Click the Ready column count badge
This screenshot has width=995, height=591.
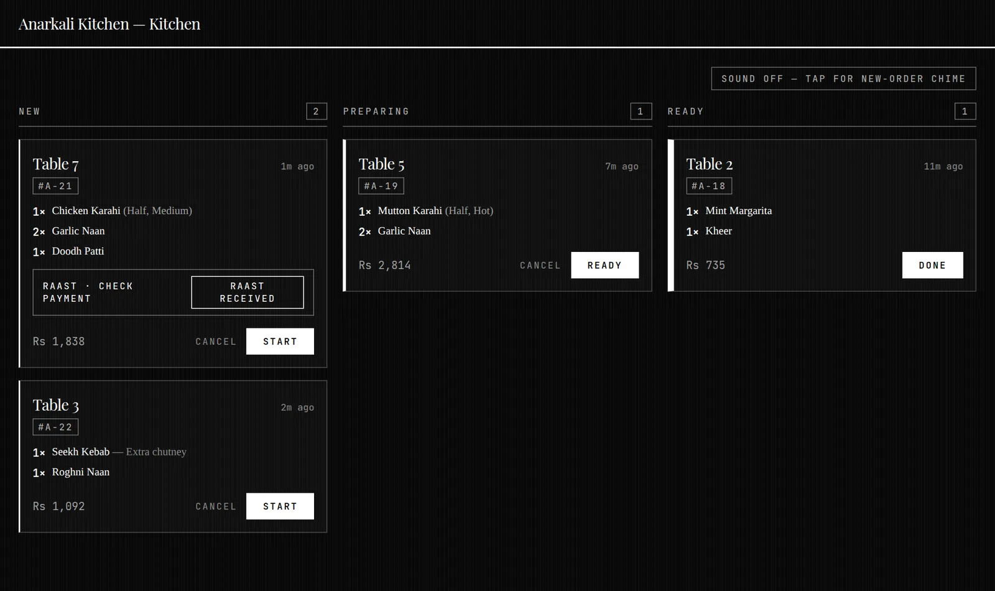pyautogui.click(x=965, y=111)
